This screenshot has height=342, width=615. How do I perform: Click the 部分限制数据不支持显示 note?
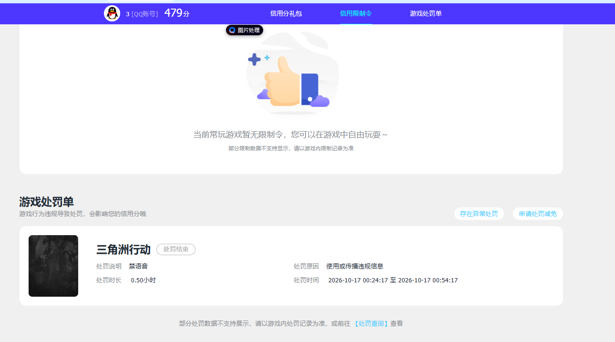291,148
